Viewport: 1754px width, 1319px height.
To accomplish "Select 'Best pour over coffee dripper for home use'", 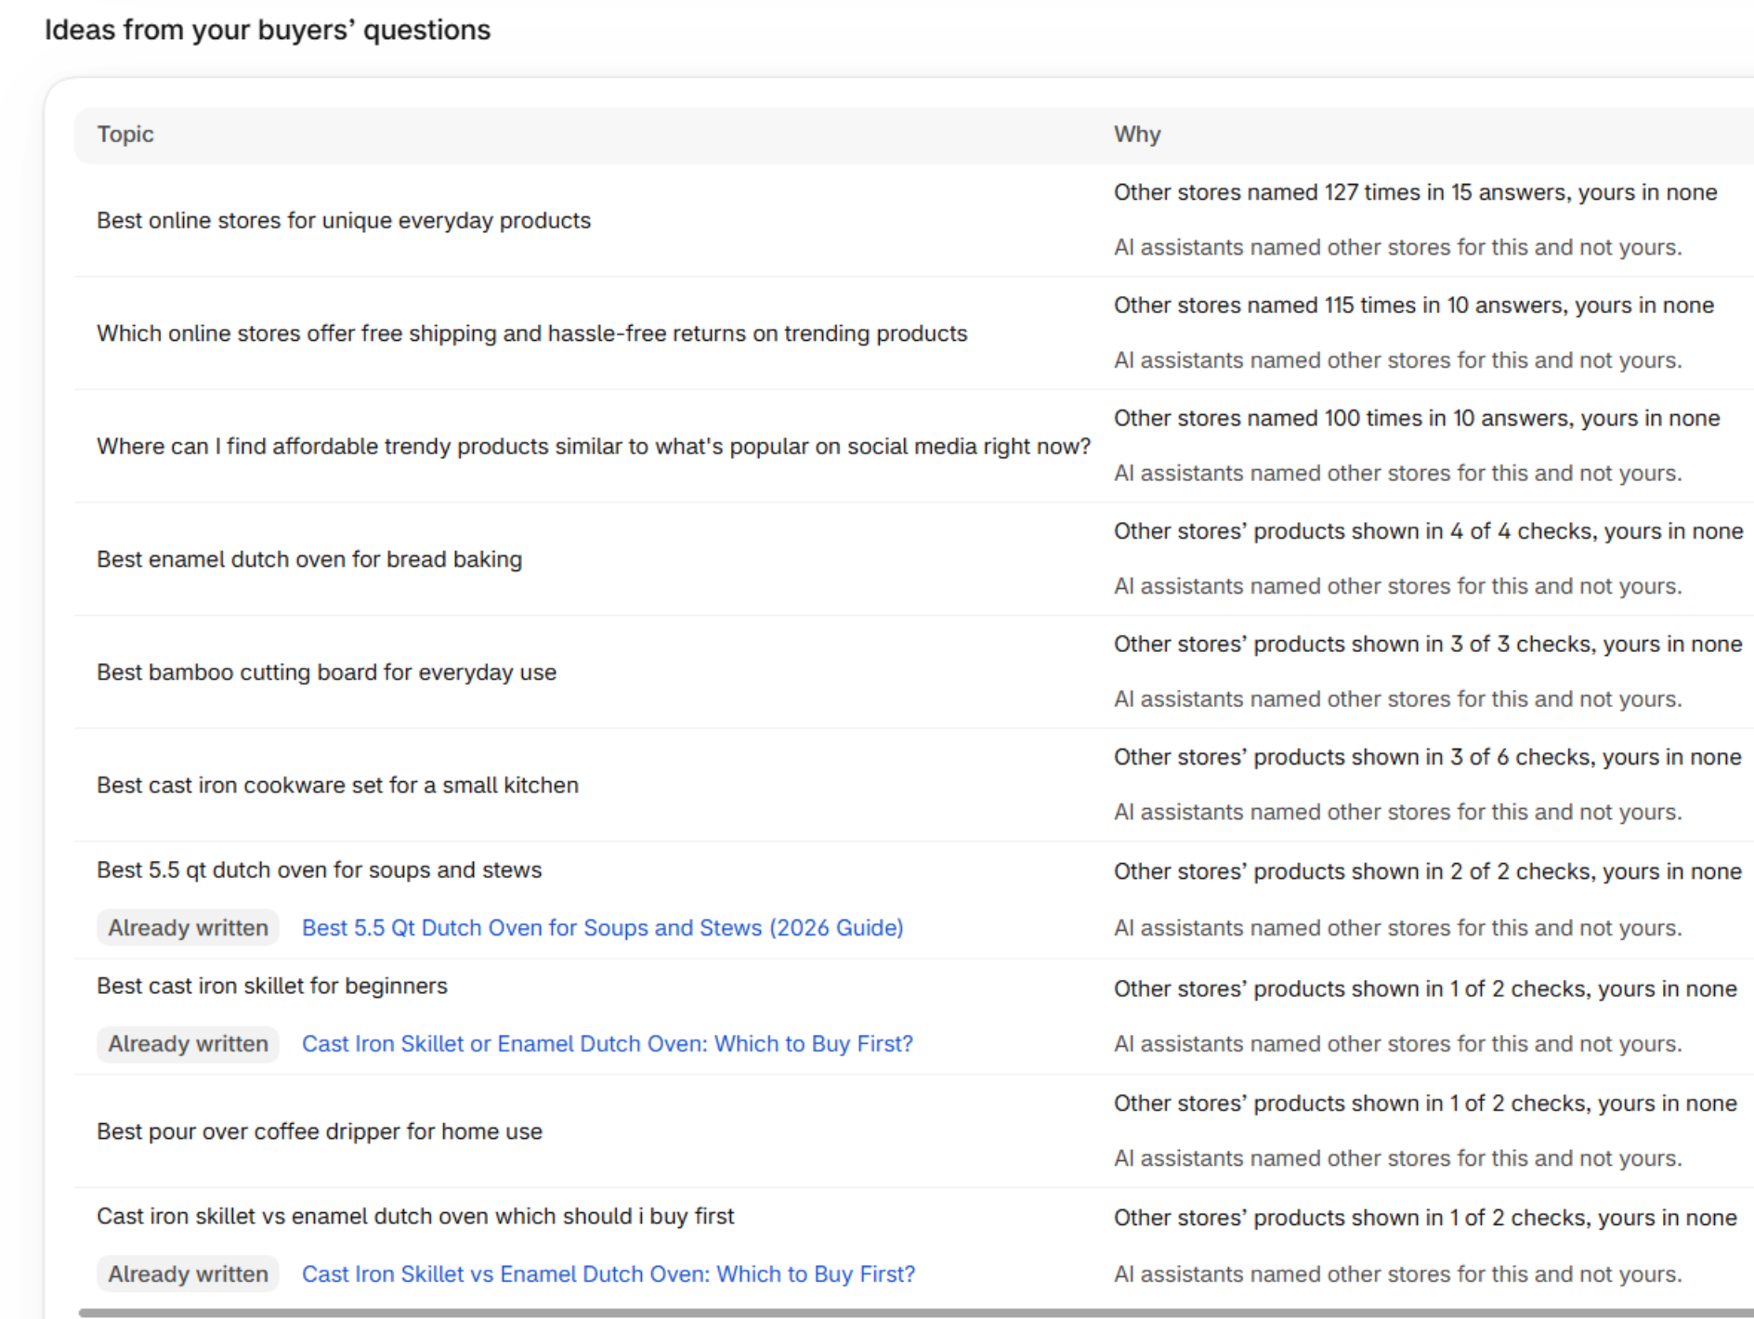I will pos(320,1132).
